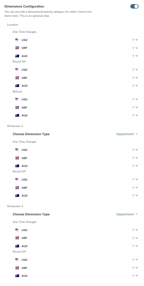144x286 pixels.
Task: Expand USD dropdown under Dimension 2 Round Off
Action: 135,180
